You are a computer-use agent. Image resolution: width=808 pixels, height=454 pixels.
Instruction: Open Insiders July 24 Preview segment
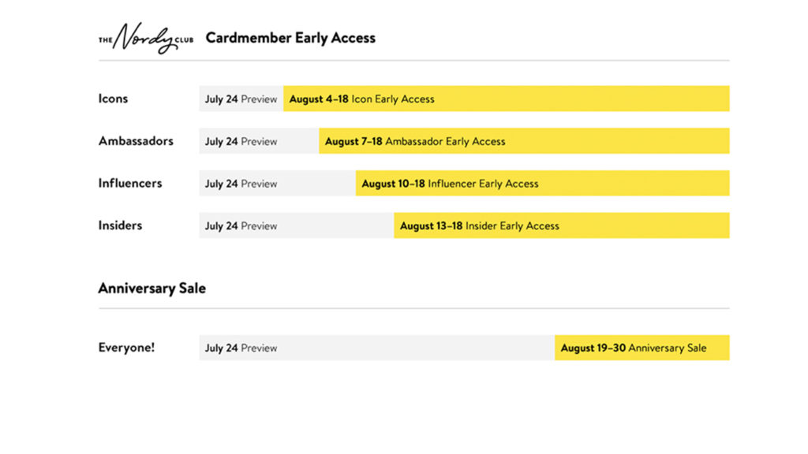click(297, 225)
